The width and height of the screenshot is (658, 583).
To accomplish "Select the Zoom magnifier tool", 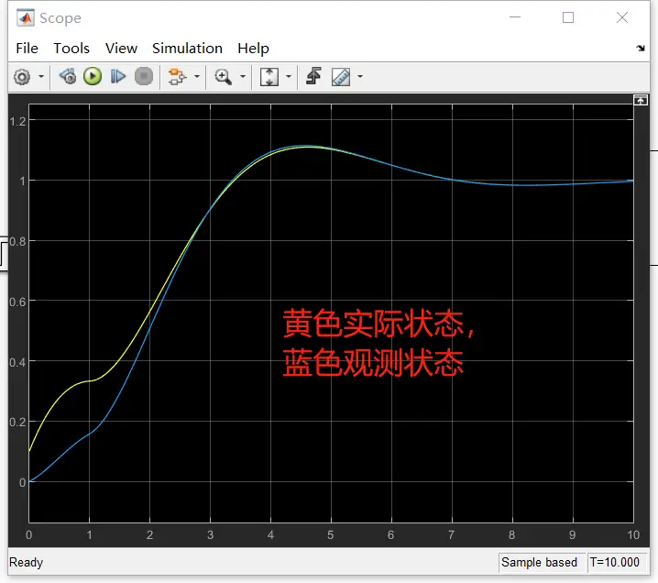I will 223,77.
